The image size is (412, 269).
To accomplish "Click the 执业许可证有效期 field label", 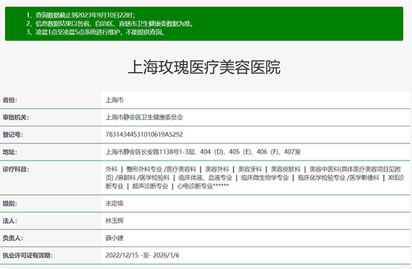I will [x=27, y=255].
